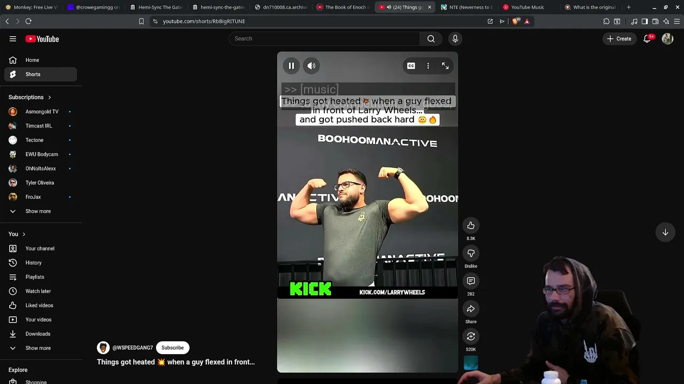The width and height of the screenshot is (684, 384).
Task: Open the 282 comments panel
Action: point(471,281)
